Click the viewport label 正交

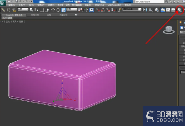pyautogui.click(x=8, y=22)
